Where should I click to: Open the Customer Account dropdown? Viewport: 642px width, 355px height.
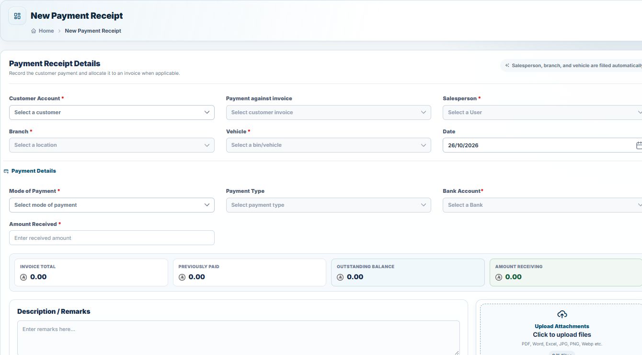pyautogui.click(x=112, y=112)
